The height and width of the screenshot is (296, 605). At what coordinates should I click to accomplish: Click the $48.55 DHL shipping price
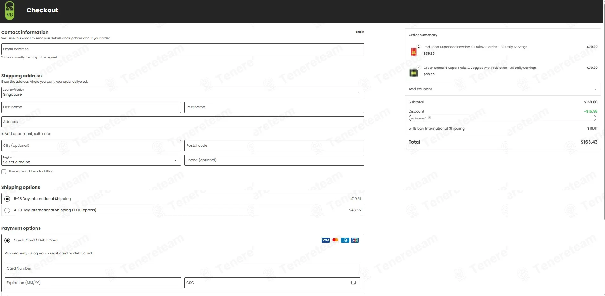355,210
